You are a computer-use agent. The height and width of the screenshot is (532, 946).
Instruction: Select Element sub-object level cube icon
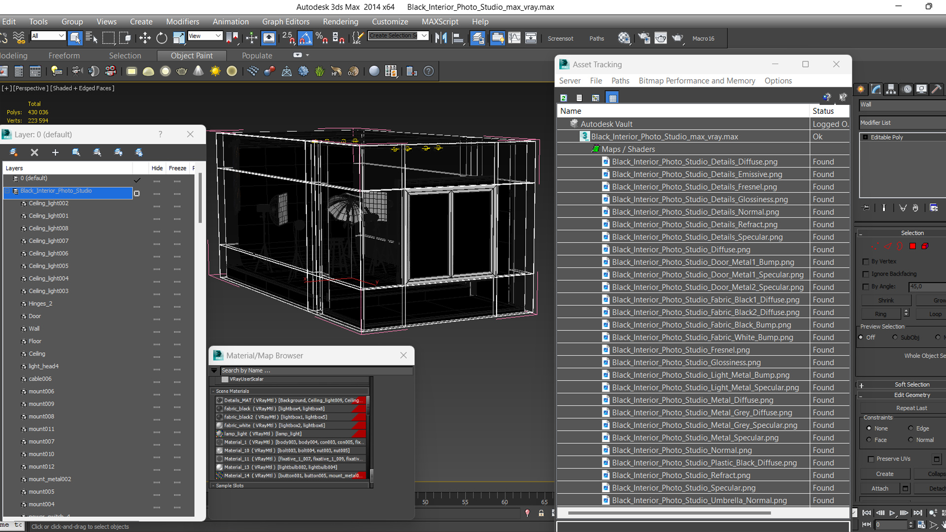point(925,246)
